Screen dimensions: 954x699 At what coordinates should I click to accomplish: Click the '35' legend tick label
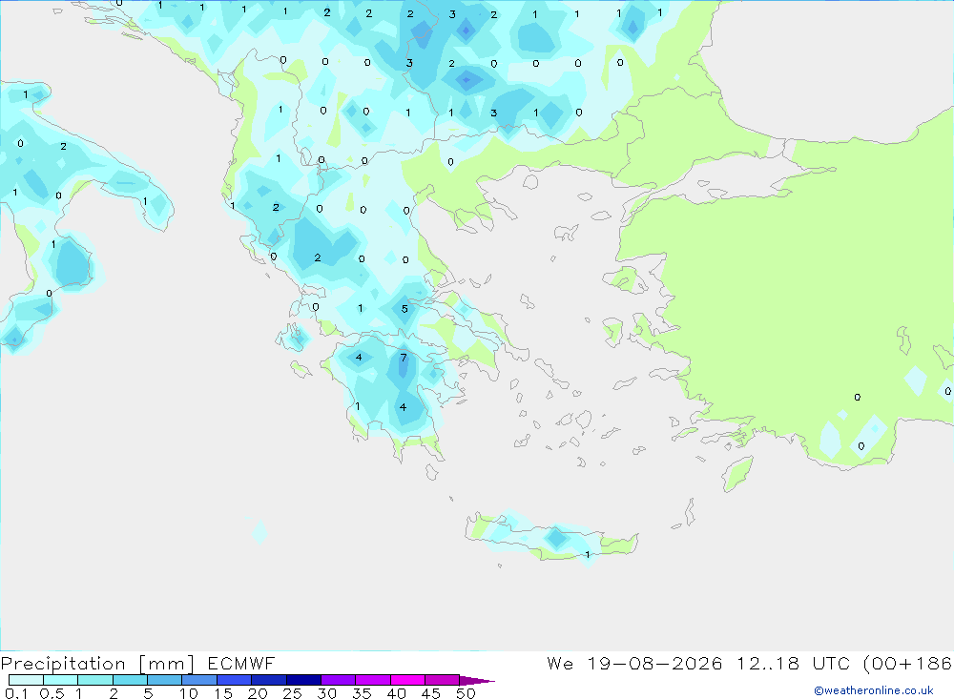[x=362, y=693]
